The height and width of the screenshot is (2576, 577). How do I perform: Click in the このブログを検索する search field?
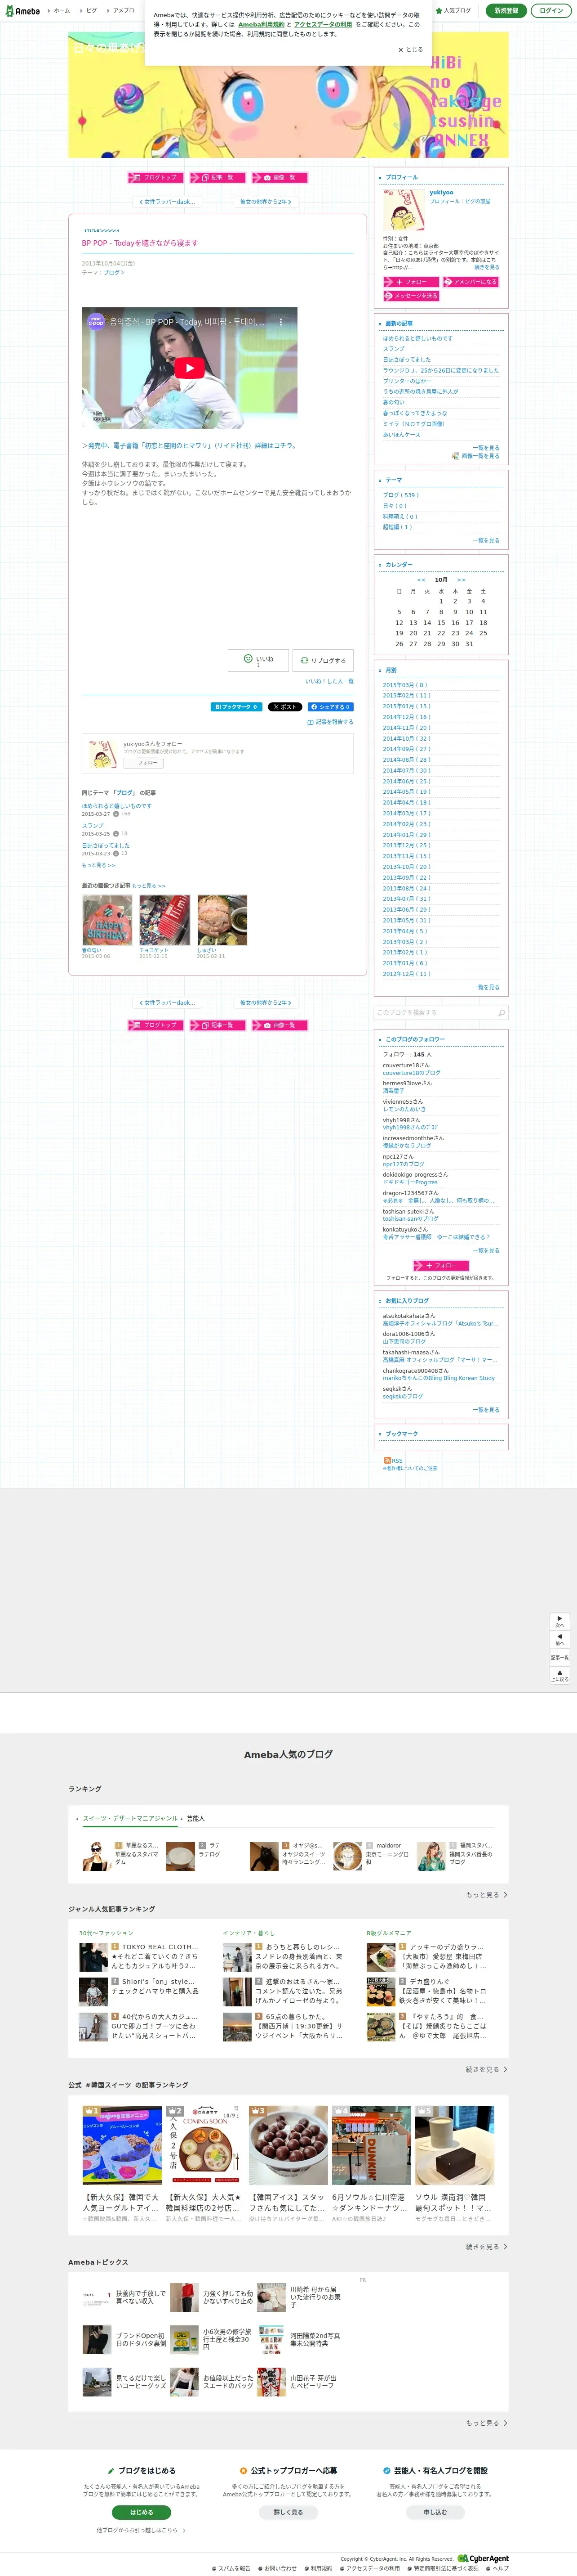tap(435, 1013)
